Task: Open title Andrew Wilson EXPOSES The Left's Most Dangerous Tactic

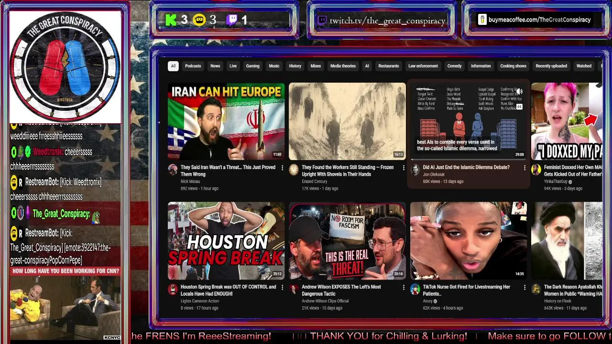Action: point(341,290)
